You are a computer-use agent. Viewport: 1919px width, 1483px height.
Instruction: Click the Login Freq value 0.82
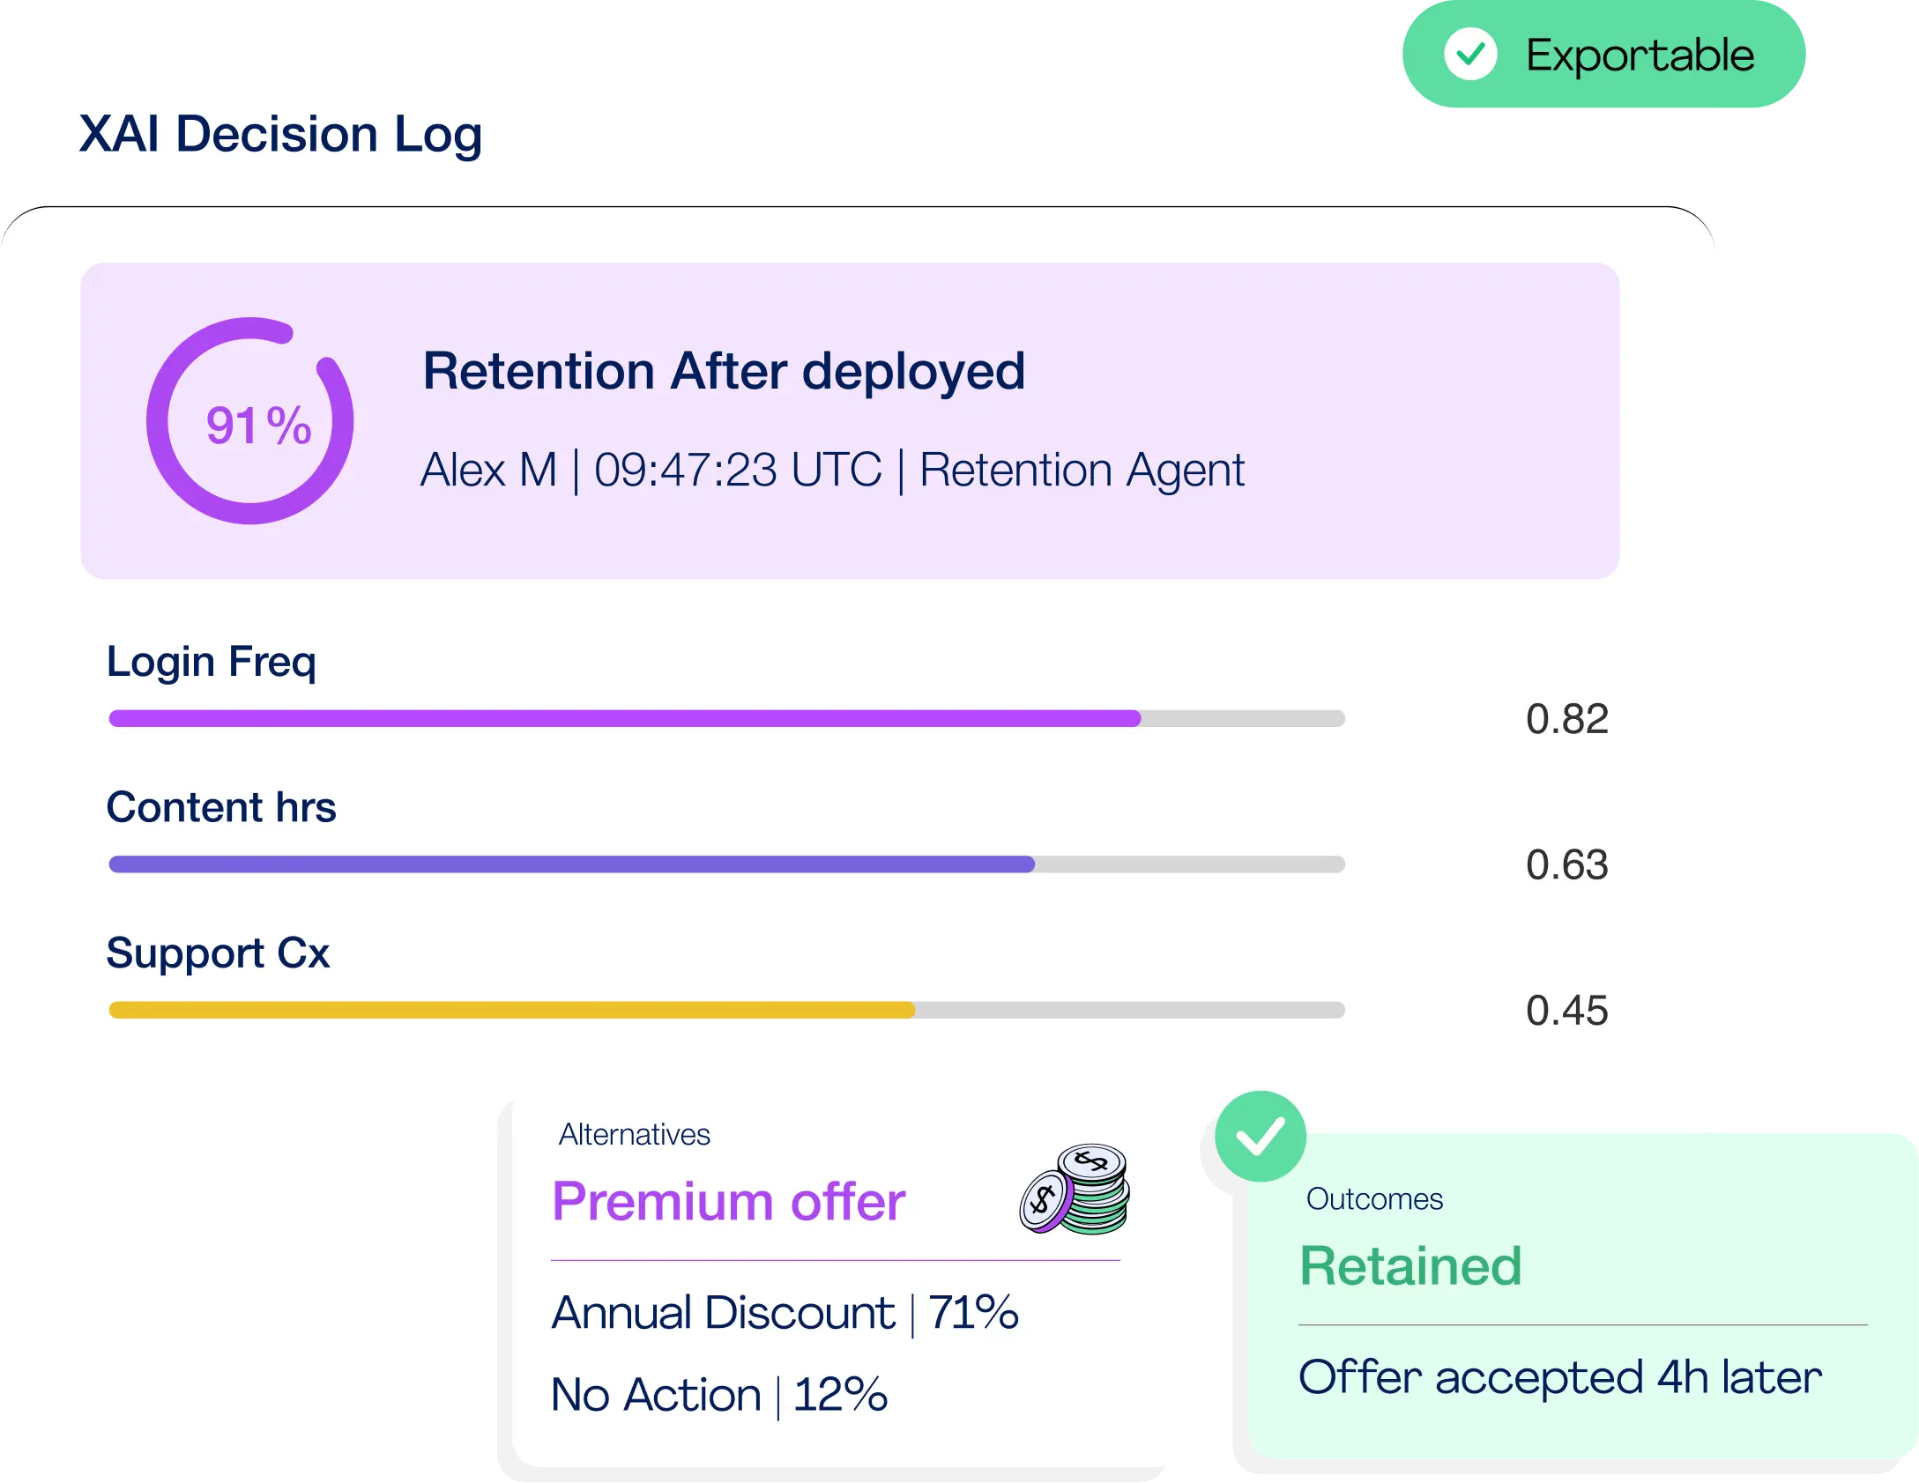(x=1566, y=719)
